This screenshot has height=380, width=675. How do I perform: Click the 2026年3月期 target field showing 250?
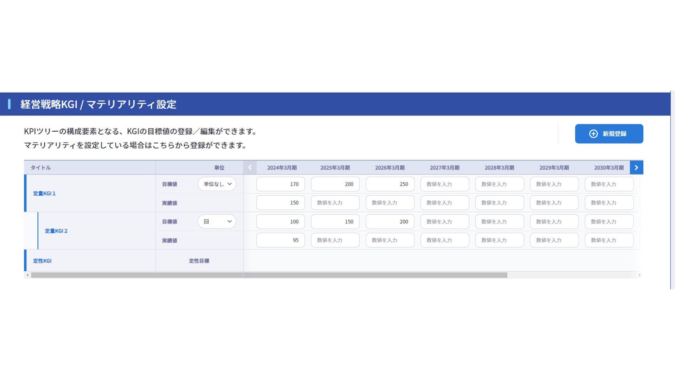pos(390,184)
